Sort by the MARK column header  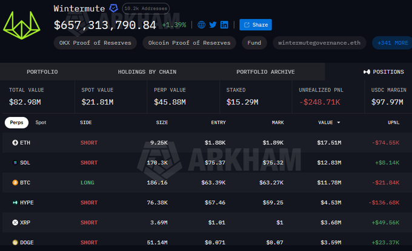click(277, 122)
